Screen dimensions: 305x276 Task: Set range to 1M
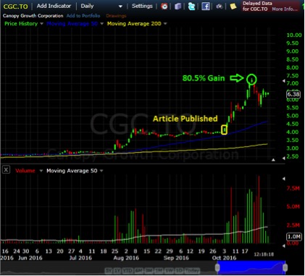click(159, 270)
